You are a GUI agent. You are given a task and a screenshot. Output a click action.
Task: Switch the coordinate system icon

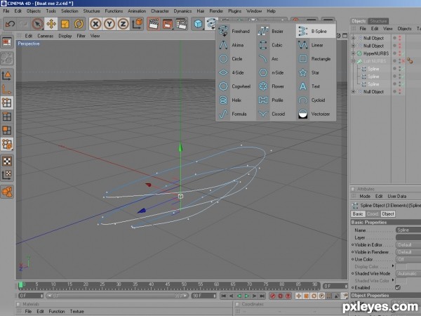pos(138,24)
